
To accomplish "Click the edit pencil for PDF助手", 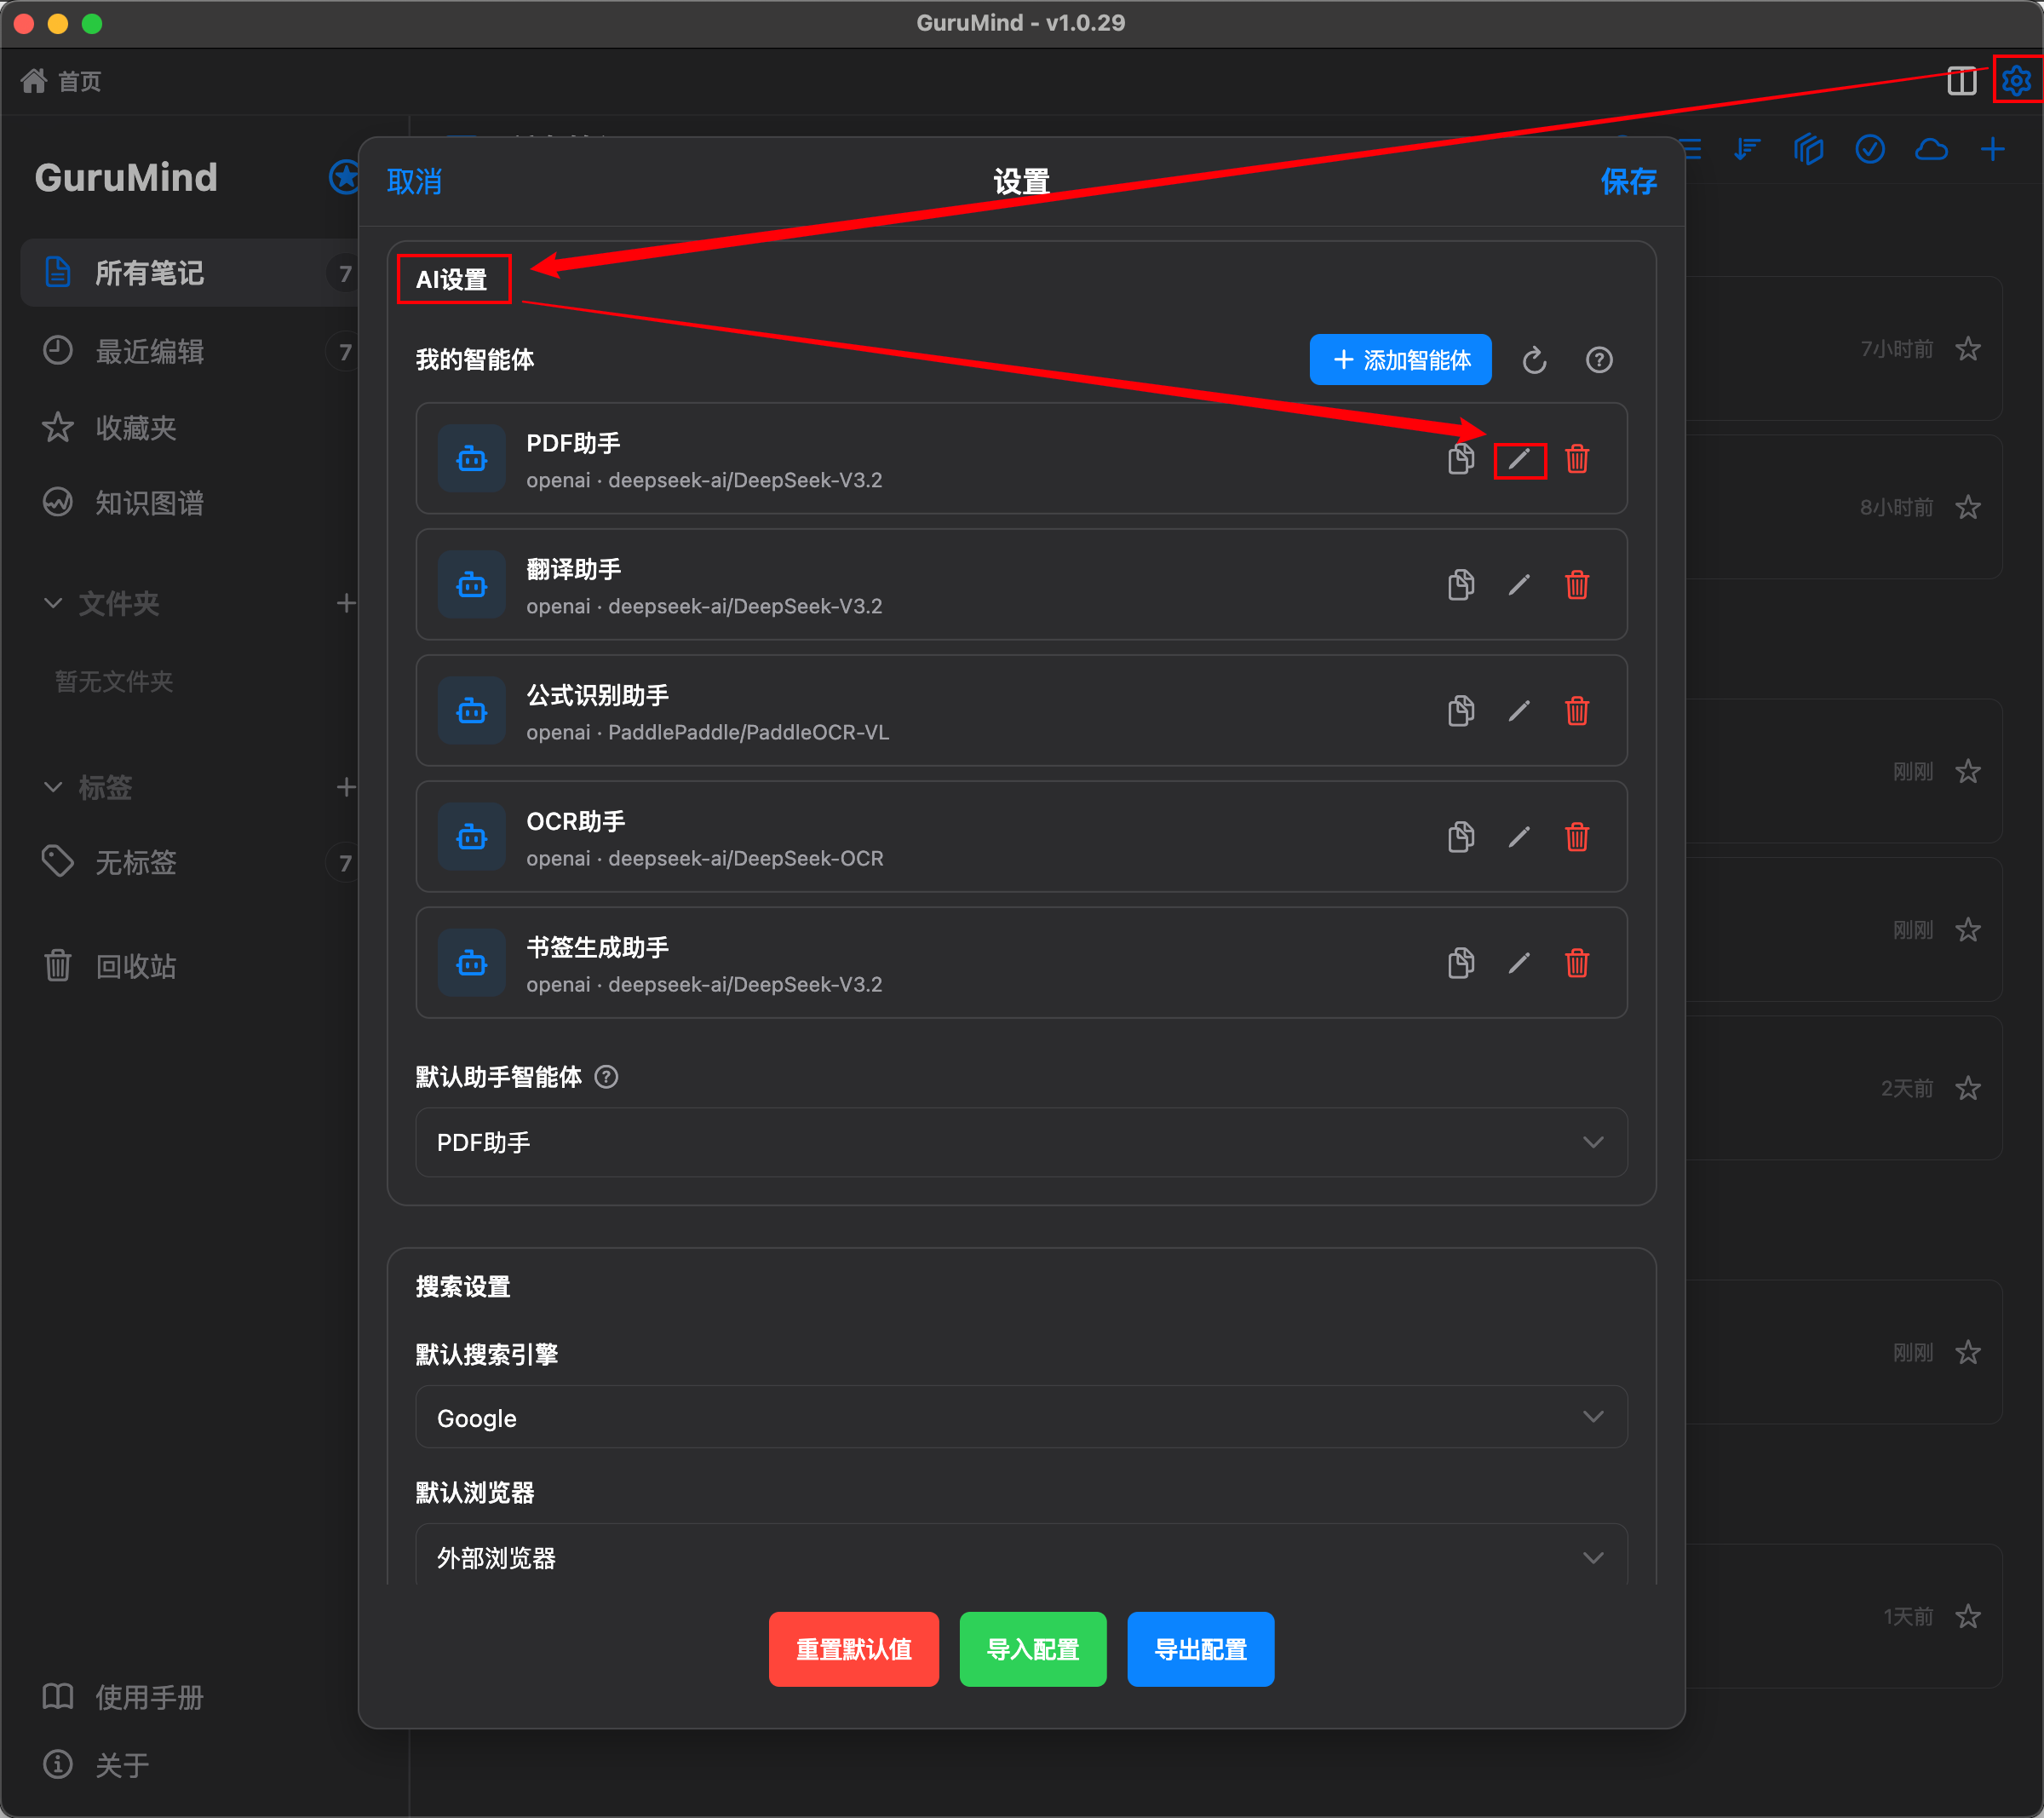I will pyautogui.click(x=1518, y=459).
